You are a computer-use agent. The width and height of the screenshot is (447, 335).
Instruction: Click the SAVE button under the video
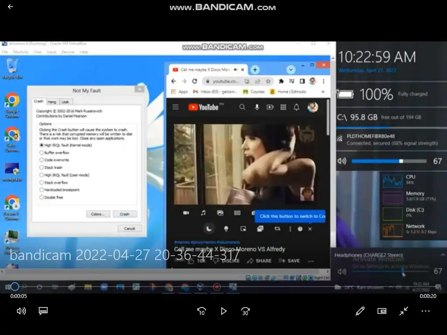[x=289, y=261]
